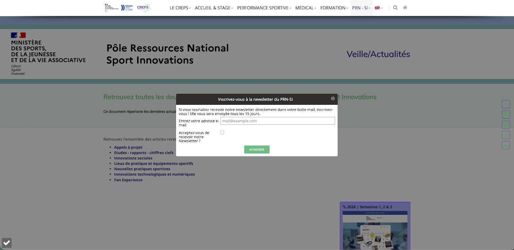Click the search magnifier icon
Viewport: 514px width, 250px height.
click(x=395, y=8)
